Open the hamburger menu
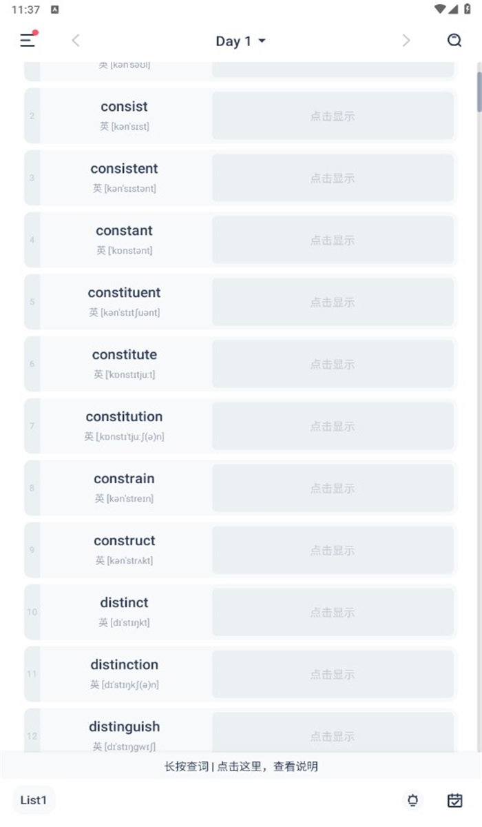This screenshot has width=482, height=827. [28, 41]
